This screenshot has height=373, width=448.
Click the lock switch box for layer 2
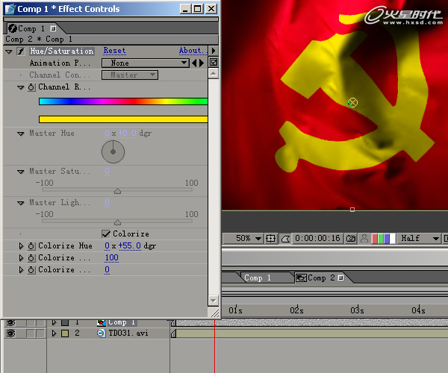tap(41, 333)
